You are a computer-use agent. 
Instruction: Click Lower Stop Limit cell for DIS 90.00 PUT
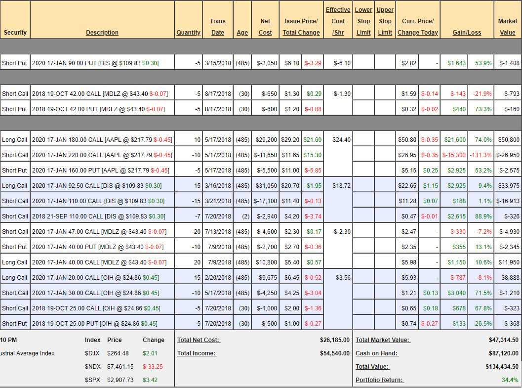coord(363,62)
